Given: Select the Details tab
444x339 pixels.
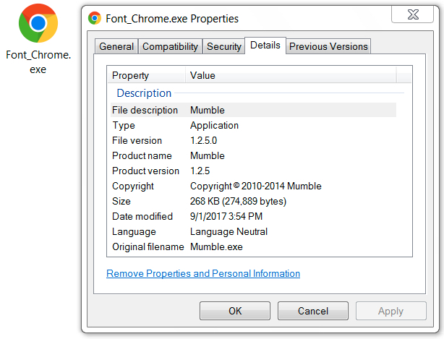Looking at the screenshot, I should coord(265,46).
